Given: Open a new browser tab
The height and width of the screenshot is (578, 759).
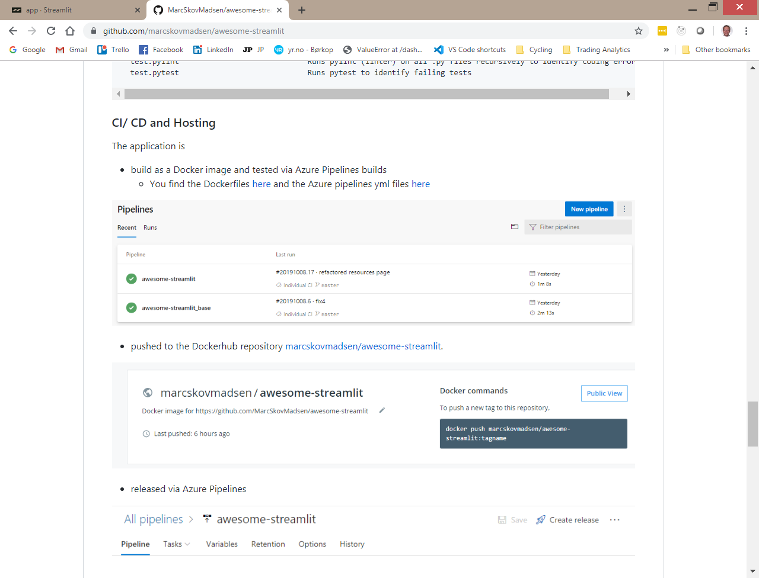Looking at the screenshot, I should (x=302, y=10).
